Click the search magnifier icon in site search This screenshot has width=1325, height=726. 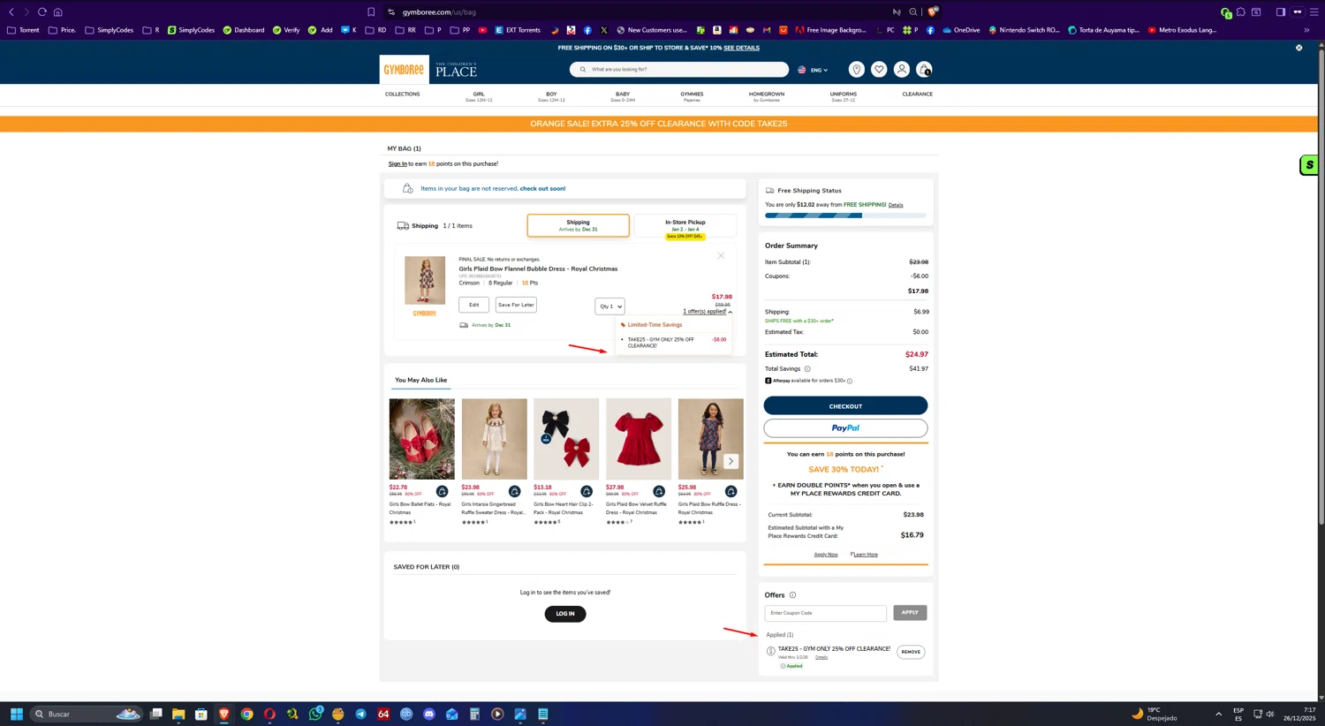click(582, 69)
